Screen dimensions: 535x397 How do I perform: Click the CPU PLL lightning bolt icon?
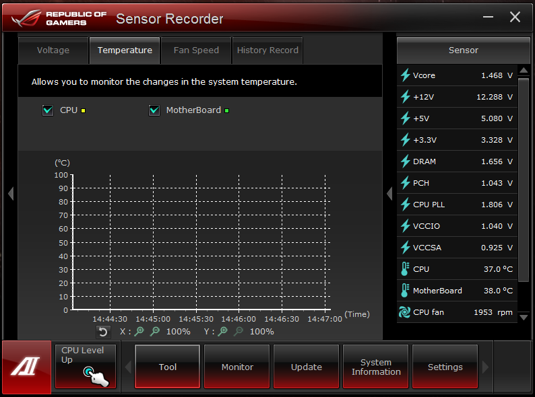click(x=406, y=204)
